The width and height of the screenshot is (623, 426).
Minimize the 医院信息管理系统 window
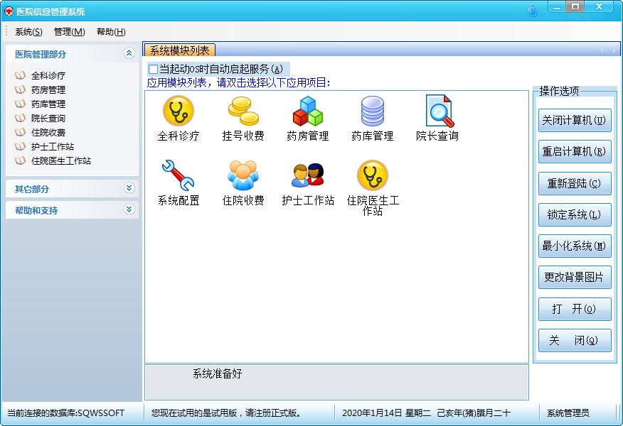(x=557, y=7)
